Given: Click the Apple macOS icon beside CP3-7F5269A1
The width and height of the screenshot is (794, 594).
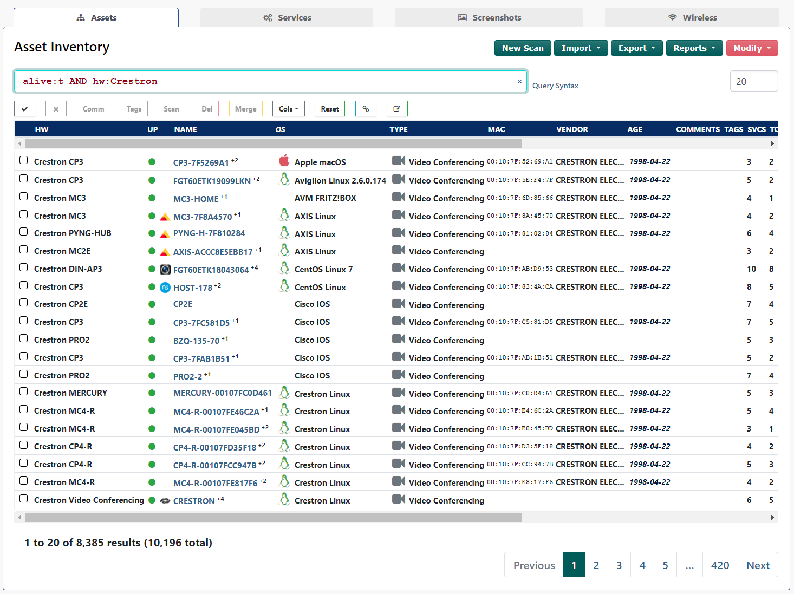Looking at the screenshot, I should pyautogui.click(x=284, y=160).
